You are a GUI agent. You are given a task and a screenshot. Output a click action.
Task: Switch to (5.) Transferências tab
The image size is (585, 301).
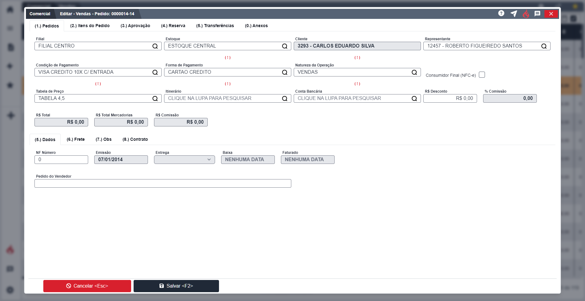coord(215,26)
